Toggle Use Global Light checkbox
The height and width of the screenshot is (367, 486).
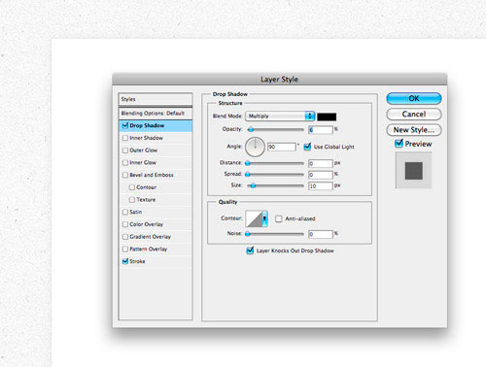(307, 147)
